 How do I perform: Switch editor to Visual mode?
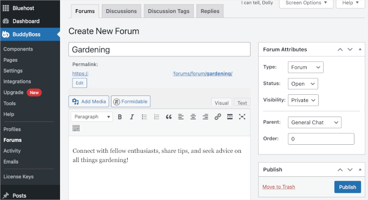pos(221,103)
